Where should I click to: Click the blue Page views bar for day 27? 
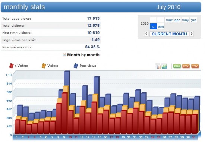pos(173,100)
